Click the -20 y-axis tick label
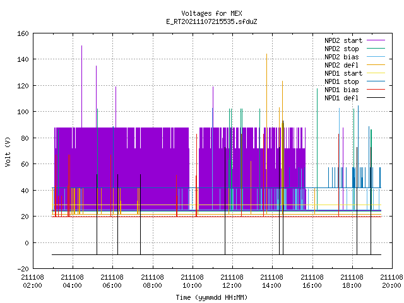404x303 pixels. point(23,269)
